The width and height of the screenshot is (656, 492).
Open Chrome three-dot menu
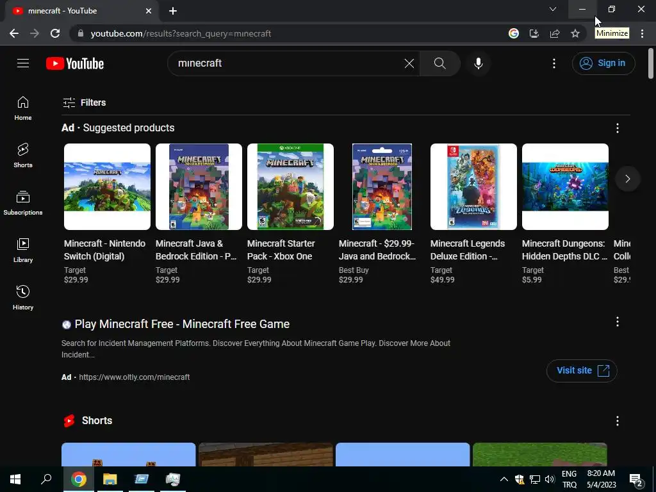[642, 33]
